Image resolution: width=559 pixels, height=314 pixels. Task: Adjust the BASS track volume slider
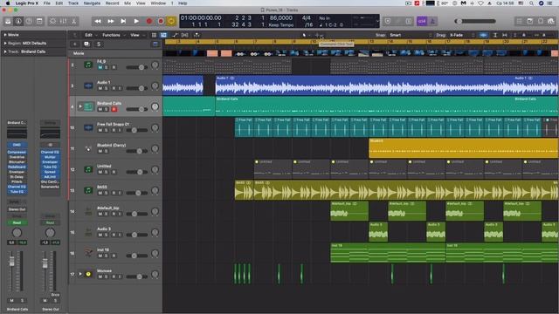point(137,193)
